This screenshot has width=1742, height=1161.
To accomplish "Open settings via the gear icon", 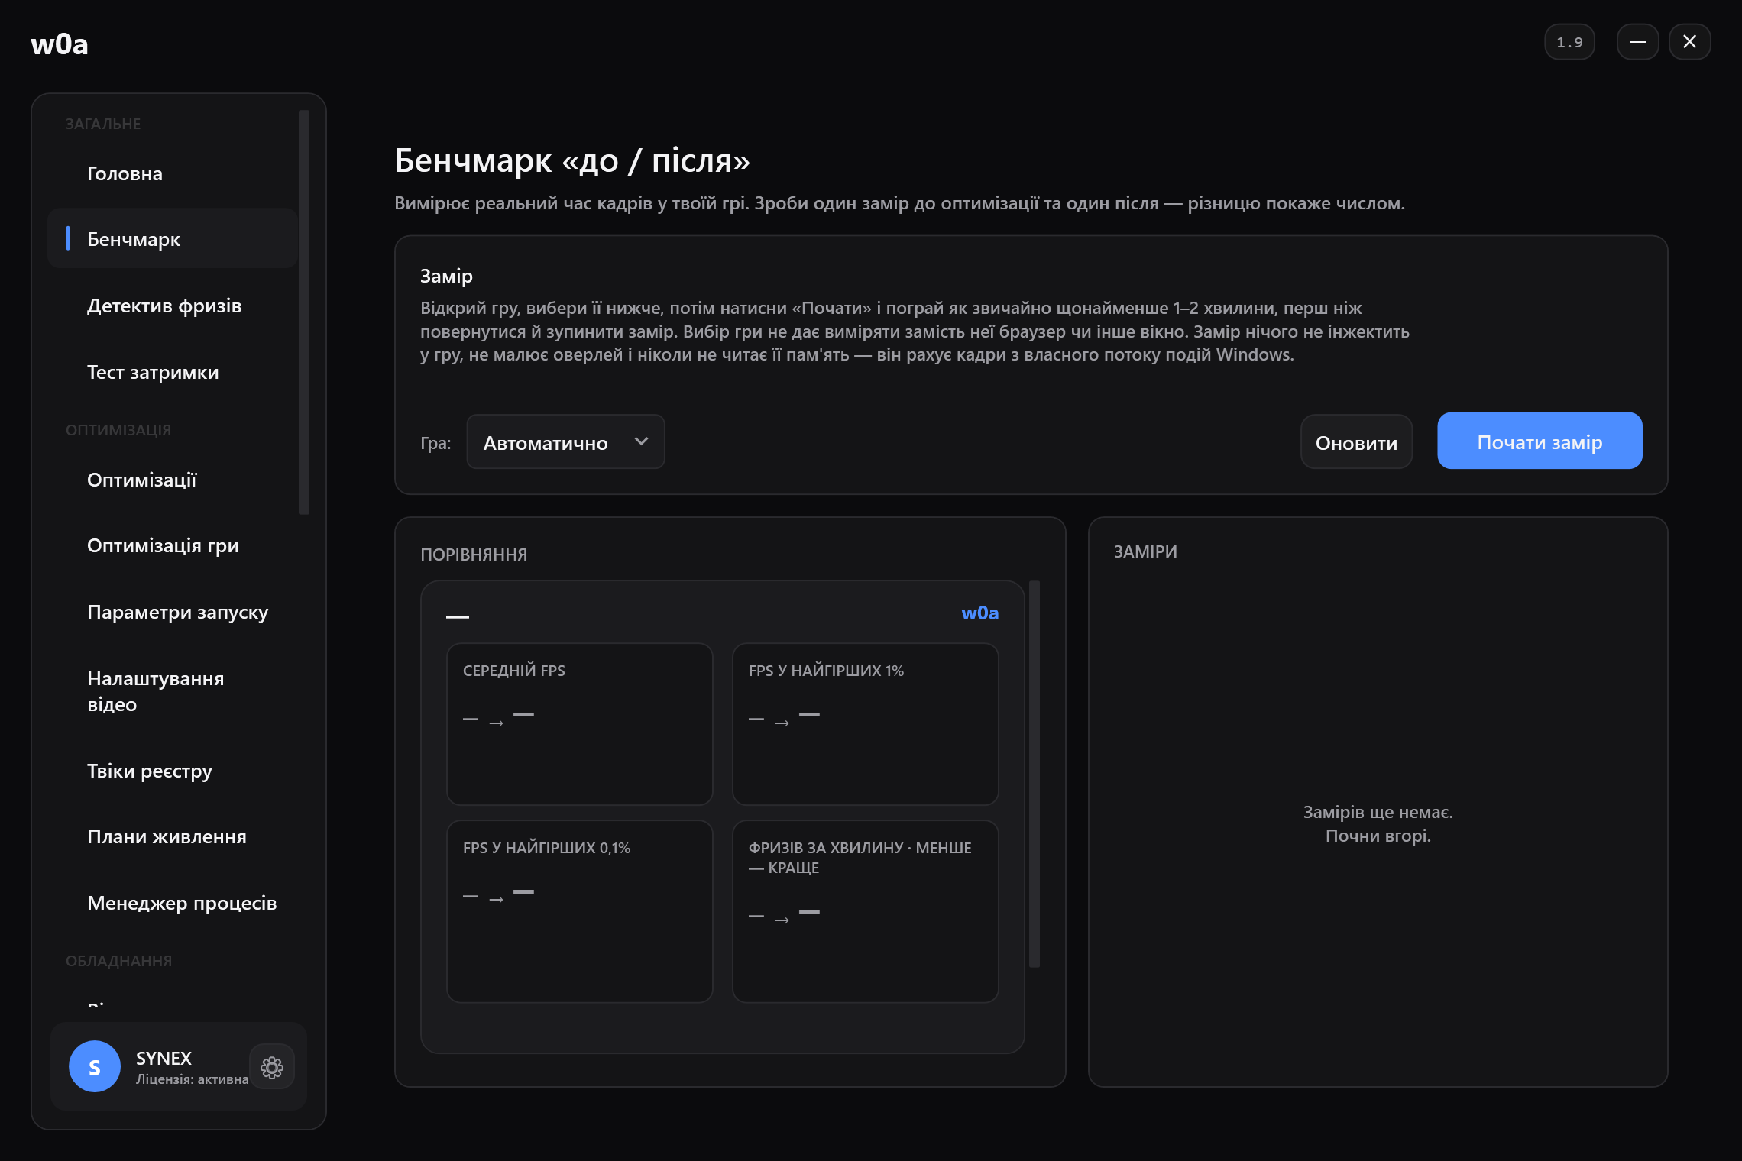I will pyautogui.click(x=272, y=1066).
